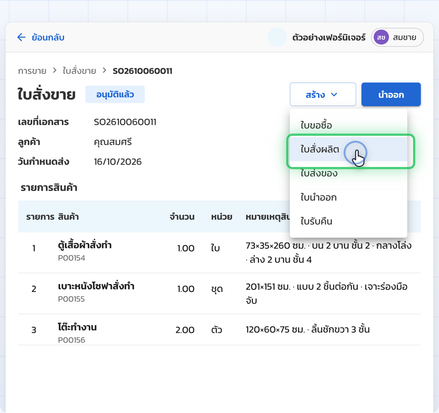Click product code P00155
Image resolution: width=439 pixels, height=413 pixels.
click(71, 299)
